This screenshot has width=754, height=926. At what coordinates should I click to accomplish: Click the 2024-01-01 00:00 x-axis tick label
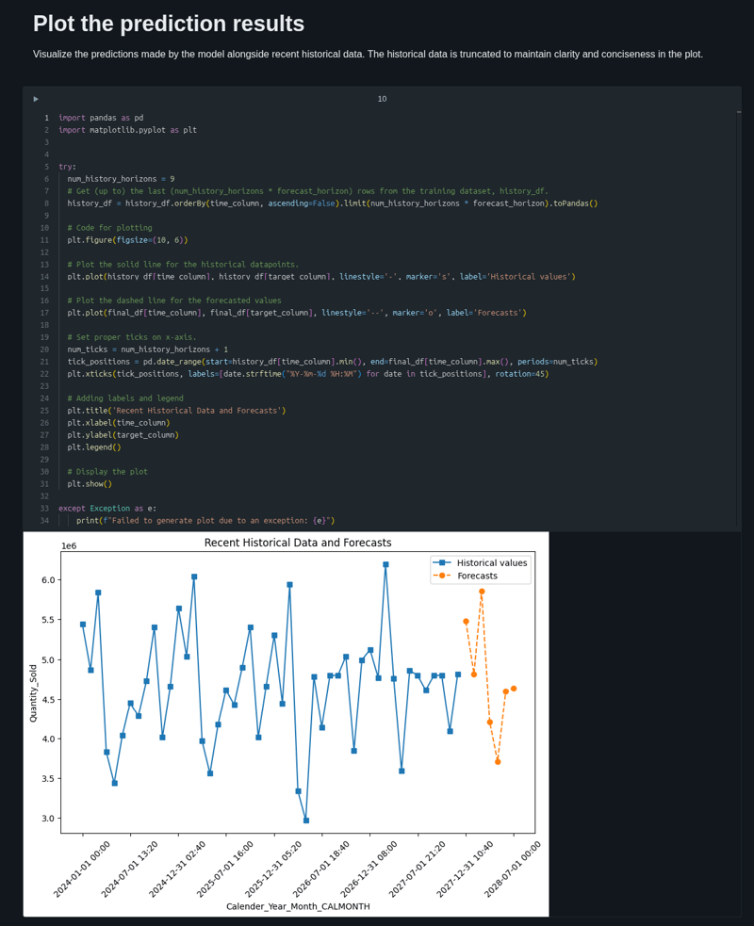coord(82,869)
